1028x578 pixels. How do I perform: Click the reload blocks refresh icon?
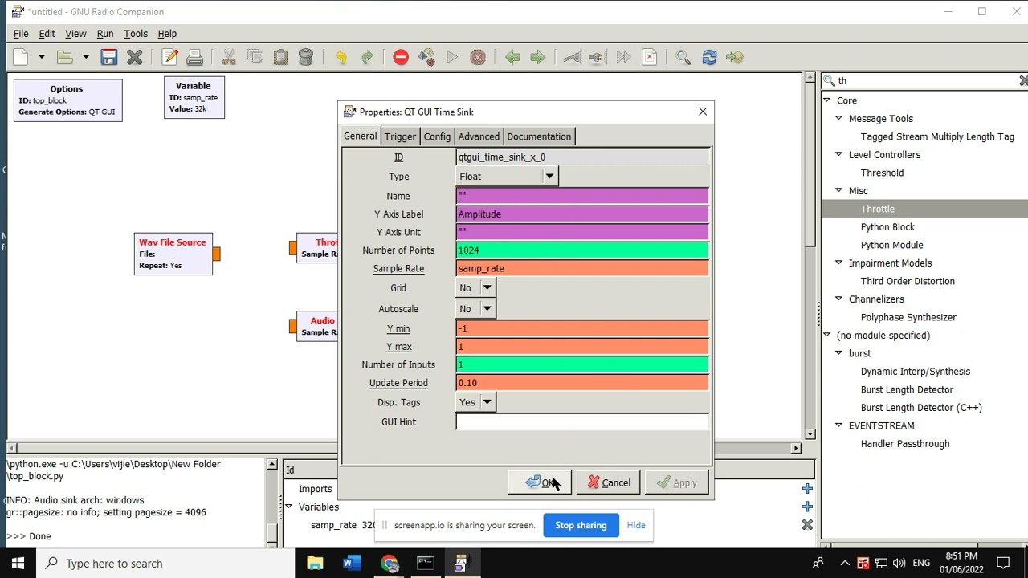tap(709, 57)
